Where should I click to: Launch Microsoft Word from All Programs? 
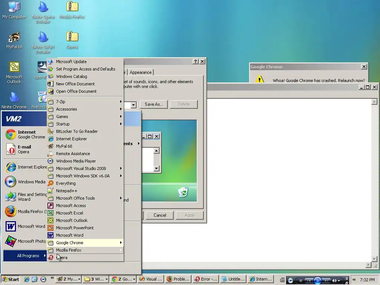tap(85, 235)
